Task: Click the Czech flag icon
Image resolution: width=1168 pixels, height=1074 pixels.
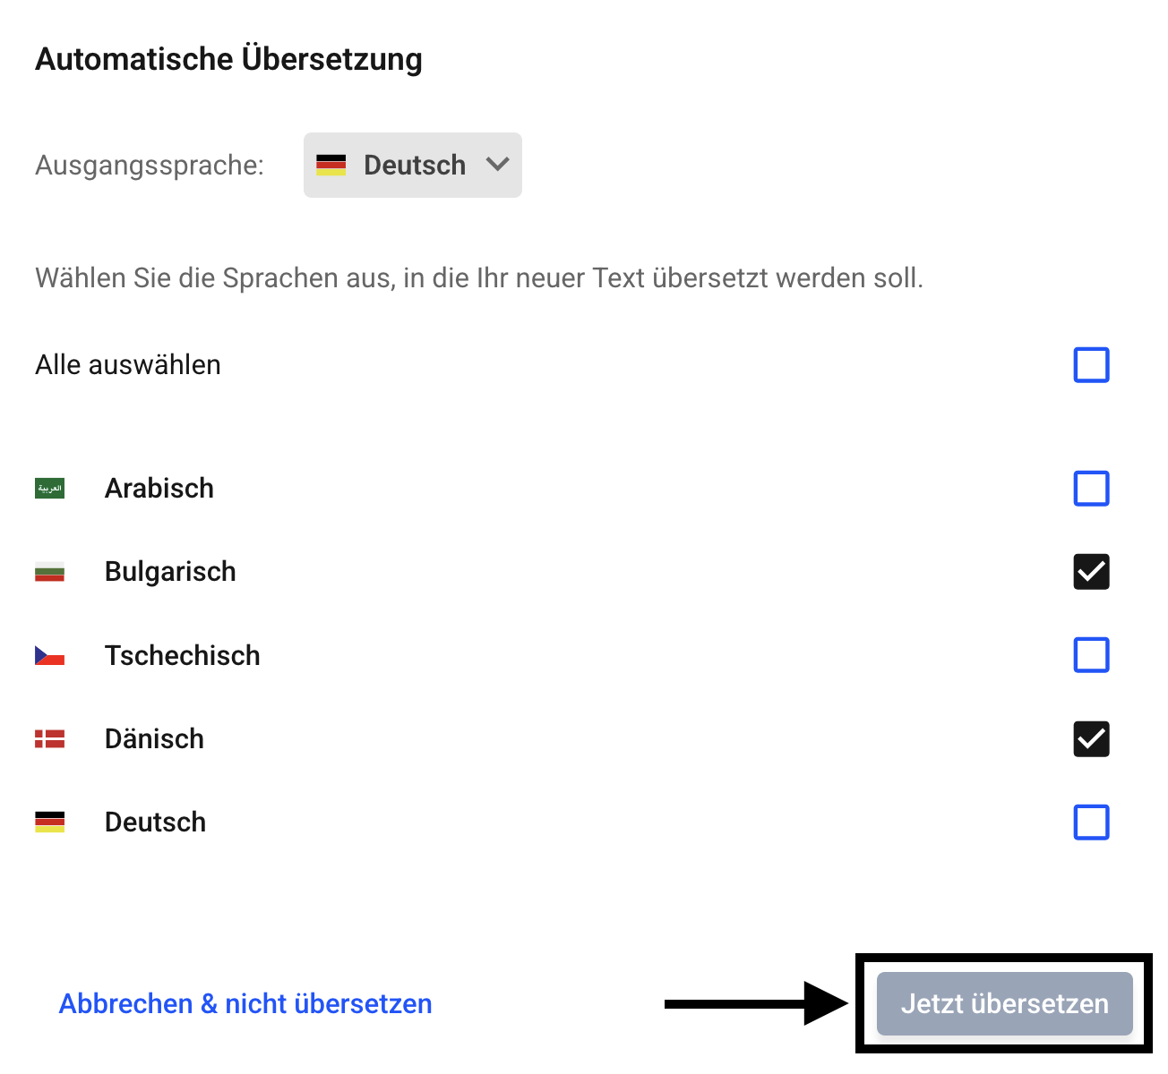Action: click(49, 656)
